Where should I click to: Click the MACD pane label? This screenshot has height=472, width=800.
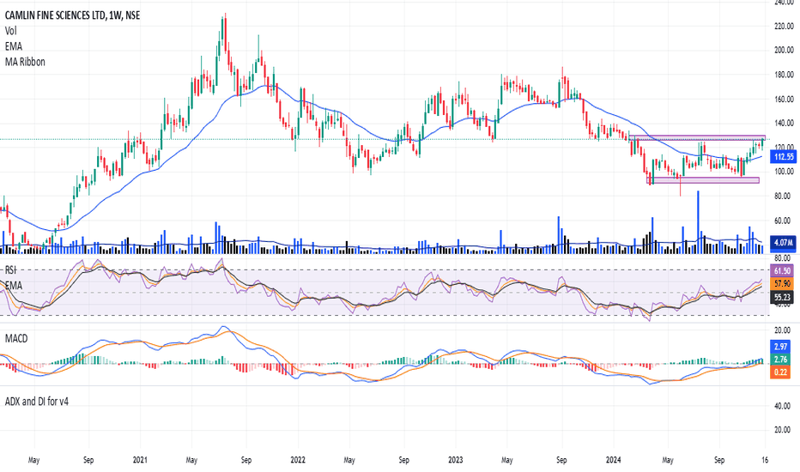16,338
